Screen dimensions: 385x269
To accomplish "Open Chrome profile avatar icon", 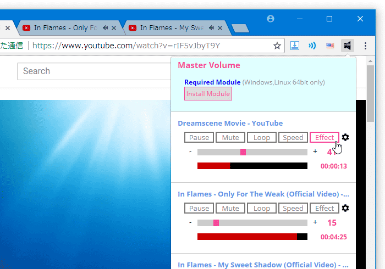I will (x=271, y=19).
